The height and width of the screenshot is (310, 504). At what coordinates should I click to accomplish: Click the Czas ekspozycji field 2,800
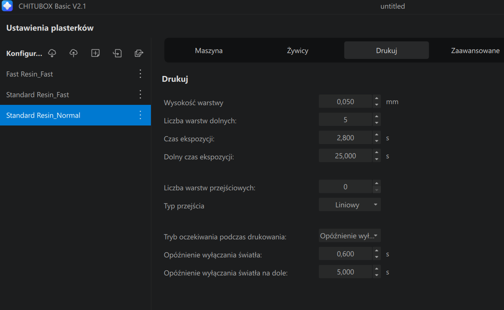pyautogui.click(x=346, y=138)
